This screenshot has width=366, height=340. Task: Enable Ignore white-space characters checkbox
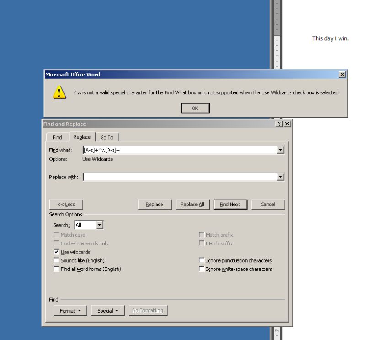click(201, 269)
